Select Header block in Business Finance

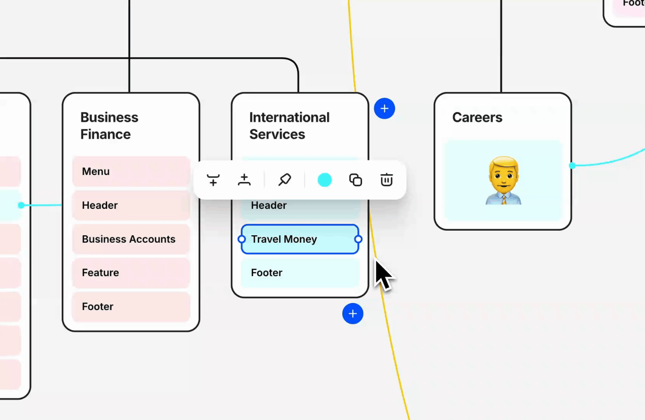[x=131, y=205]
